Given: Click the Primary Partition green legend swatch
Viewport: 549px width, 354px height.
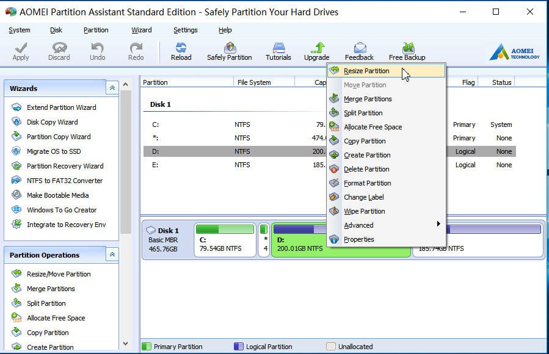Looking at the screenshot, I should [147, 347].
